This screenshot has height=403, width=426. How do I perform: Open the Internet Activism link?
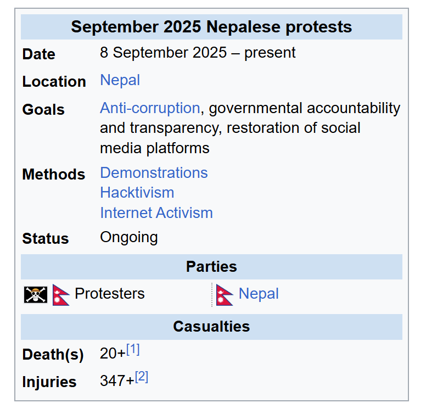(x=156, y=213)
